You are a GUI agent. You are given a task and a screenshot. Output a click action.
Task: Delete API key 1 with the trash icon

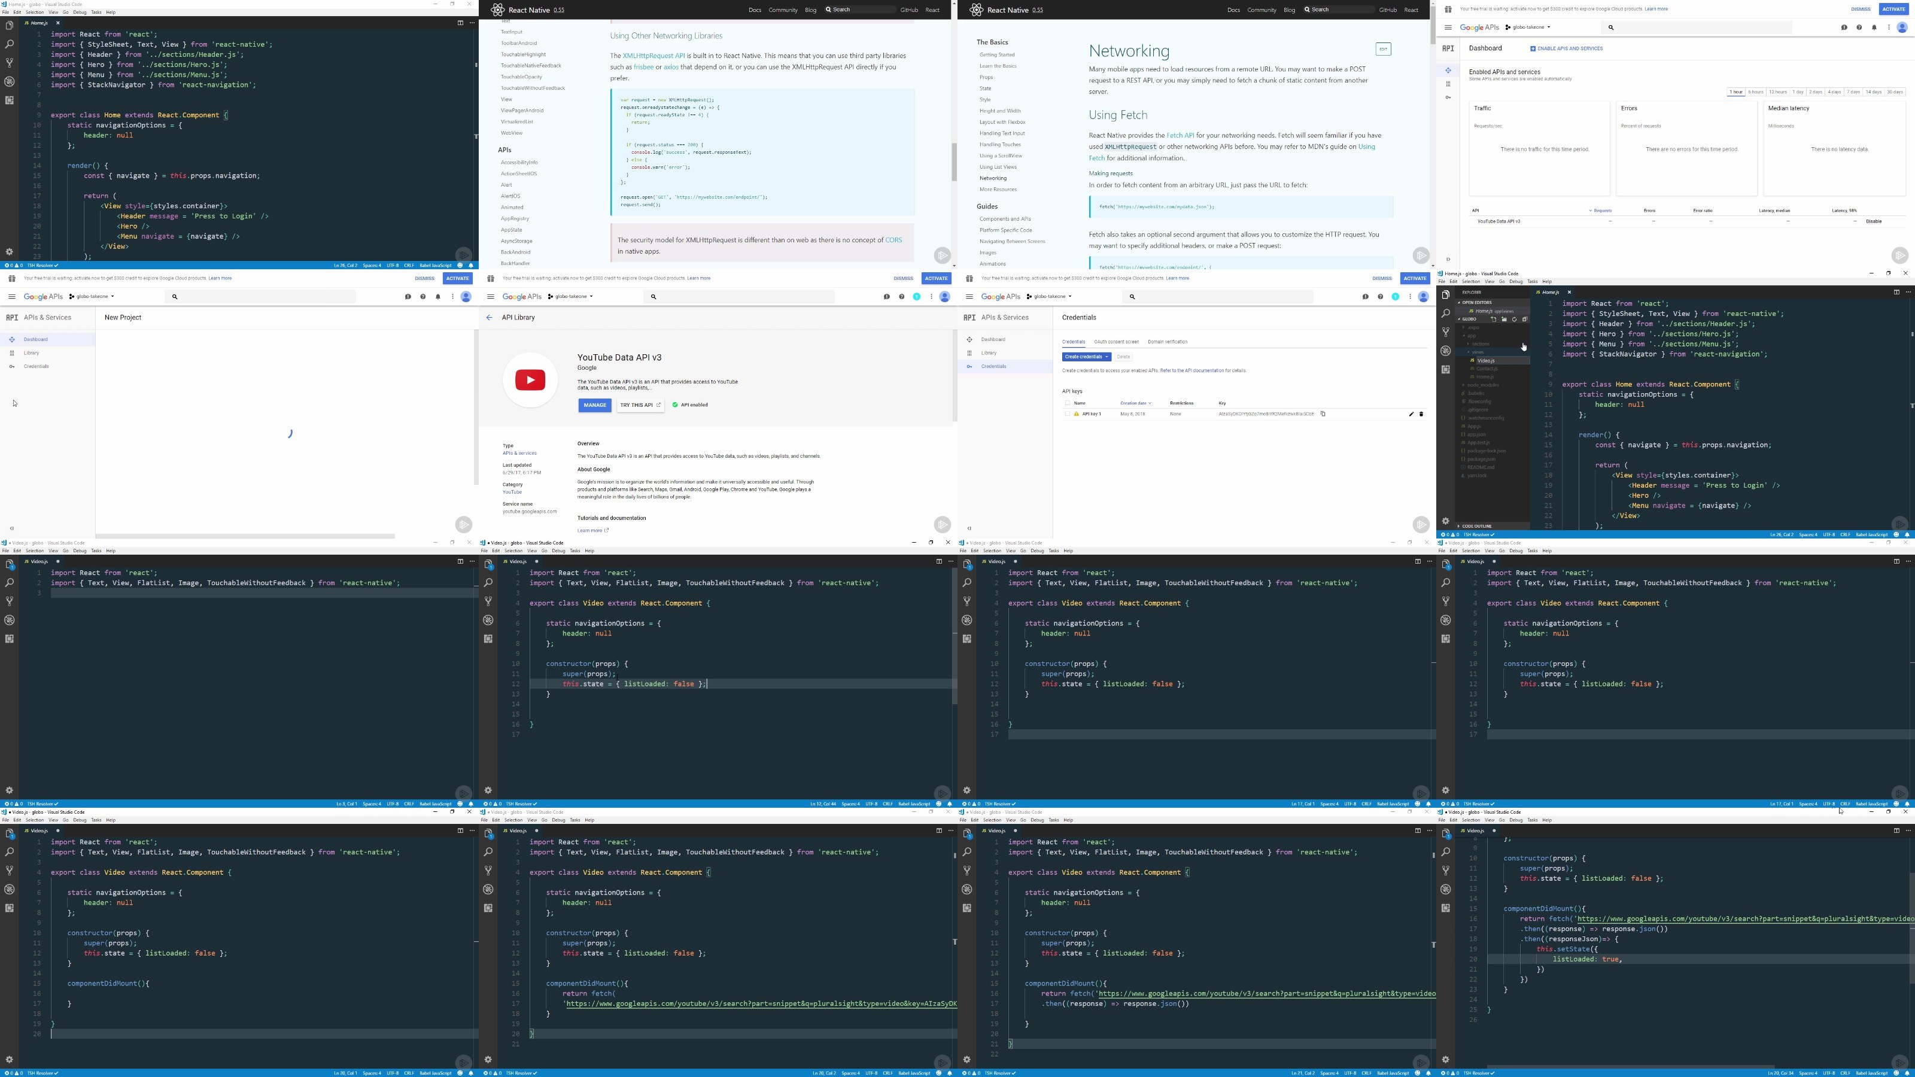pos(1421,414)
